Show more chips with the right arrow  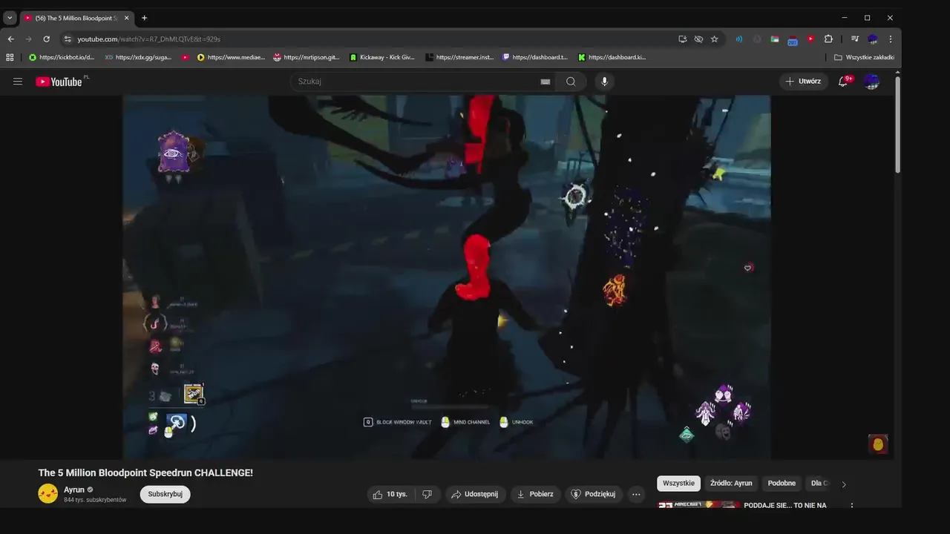[x=843, y=484]
